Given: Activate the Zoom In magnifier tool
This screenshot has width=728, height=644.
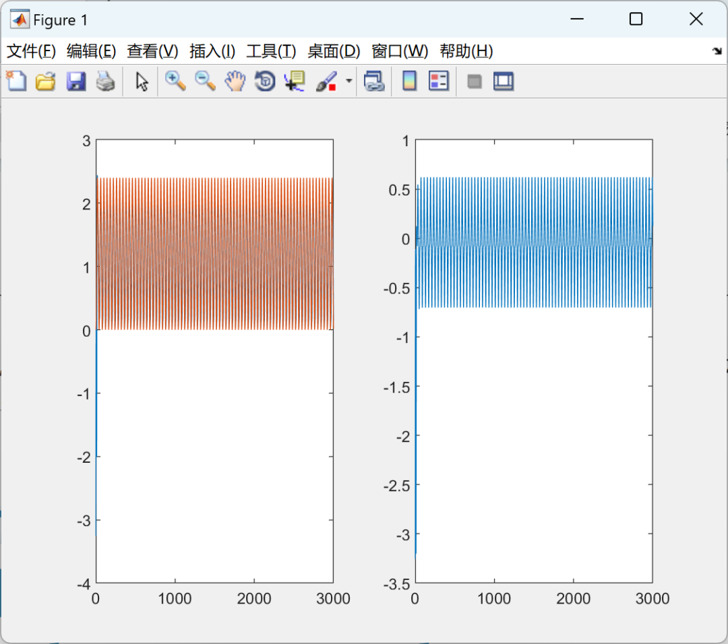Looking at the screenshot, I should click(175, 82).
